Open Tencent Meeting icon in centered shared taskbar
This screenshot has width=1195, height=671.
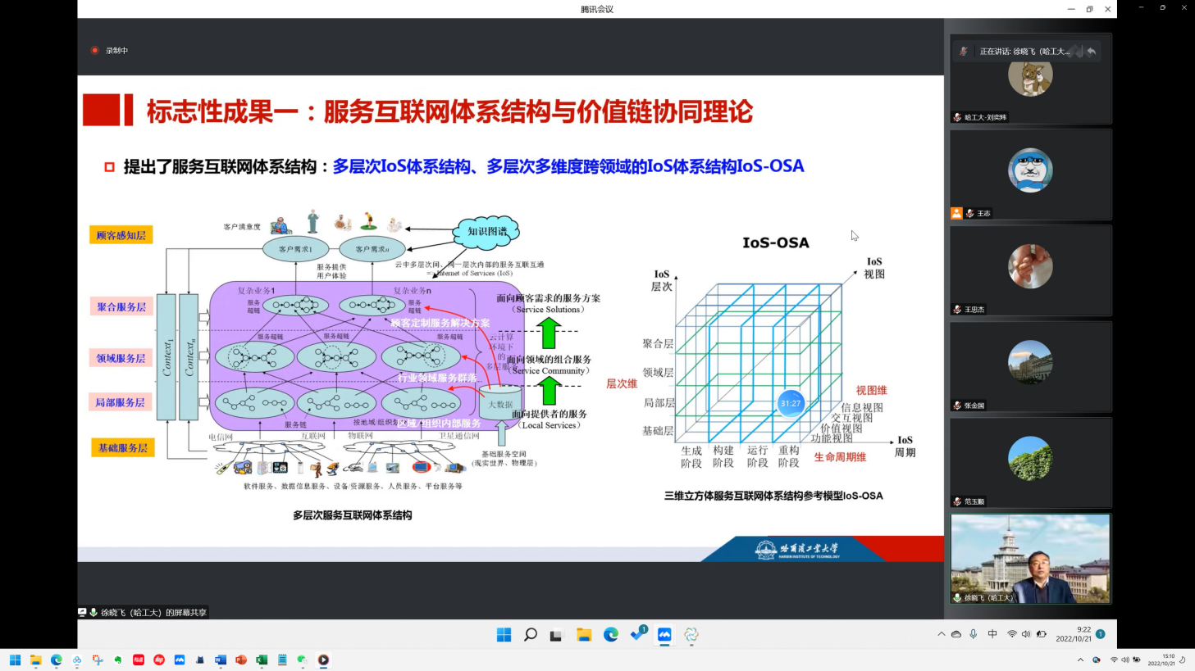coord(664,635)
